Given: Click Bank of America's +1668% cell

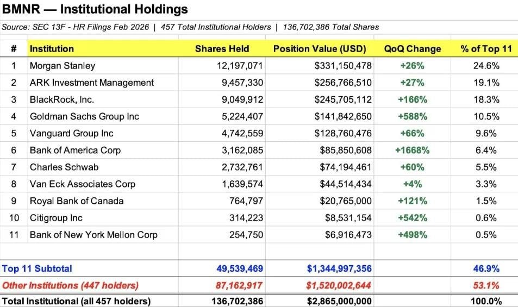Looking at the screenshot, I should 412,150.
